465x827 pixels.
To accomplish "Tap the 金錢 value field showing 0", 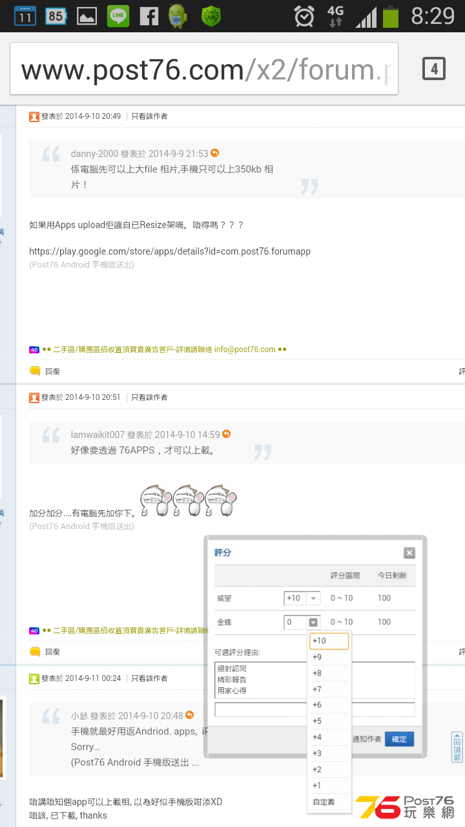I will point(295,622).
